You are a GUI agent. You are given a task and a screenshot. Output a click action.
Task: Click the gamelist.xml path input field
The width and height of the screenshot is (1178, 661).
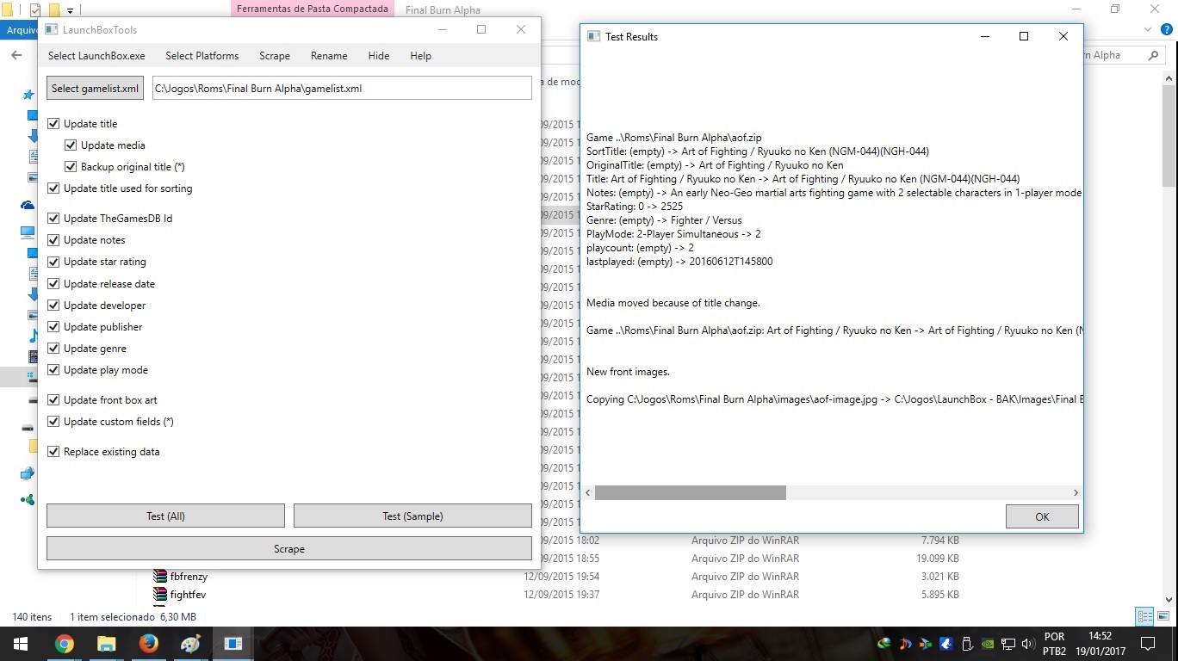[x=342, y=89]
